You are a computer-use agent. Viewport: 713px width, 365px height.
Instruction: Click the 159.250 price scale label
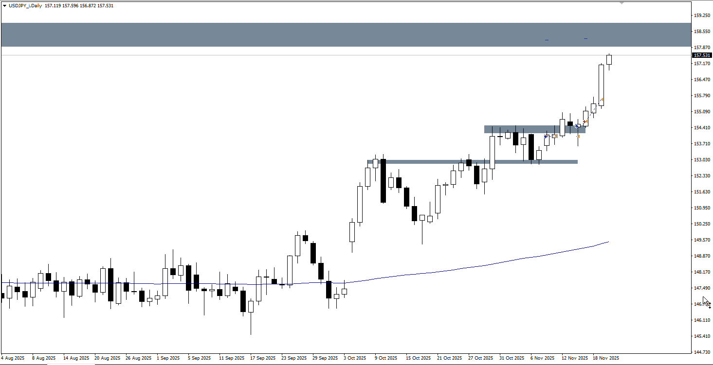click(x=701, y=16)
